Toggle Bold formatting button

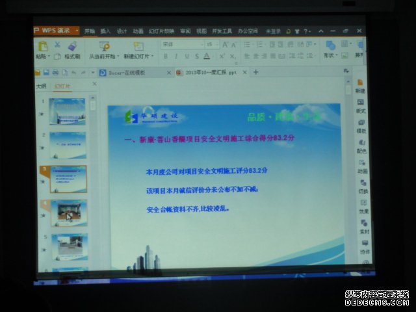(166, 57)
